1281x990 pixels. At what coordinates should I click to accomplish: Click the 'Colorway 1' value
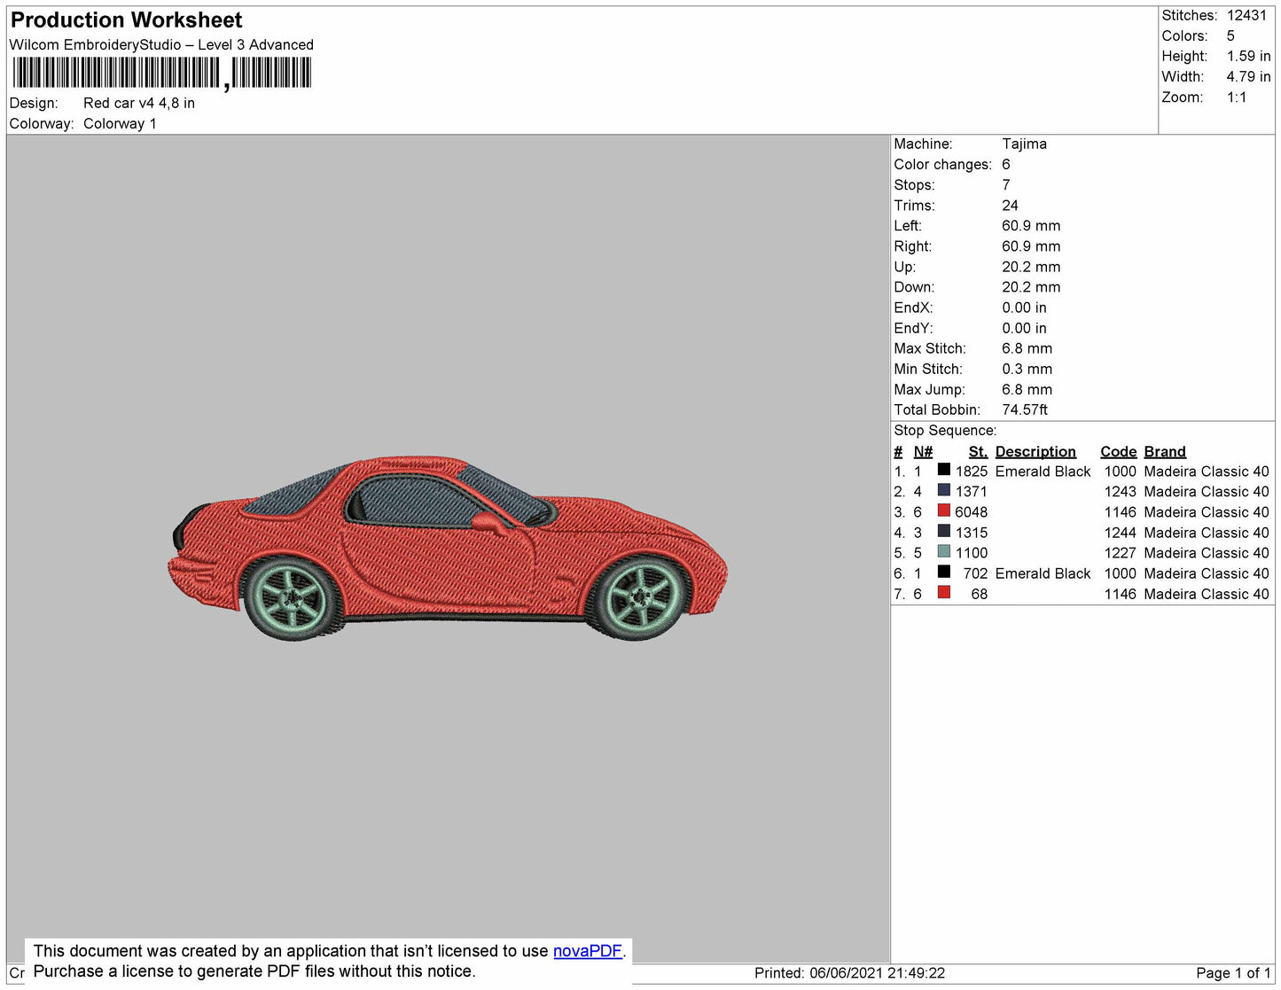[x=120, y=124]
